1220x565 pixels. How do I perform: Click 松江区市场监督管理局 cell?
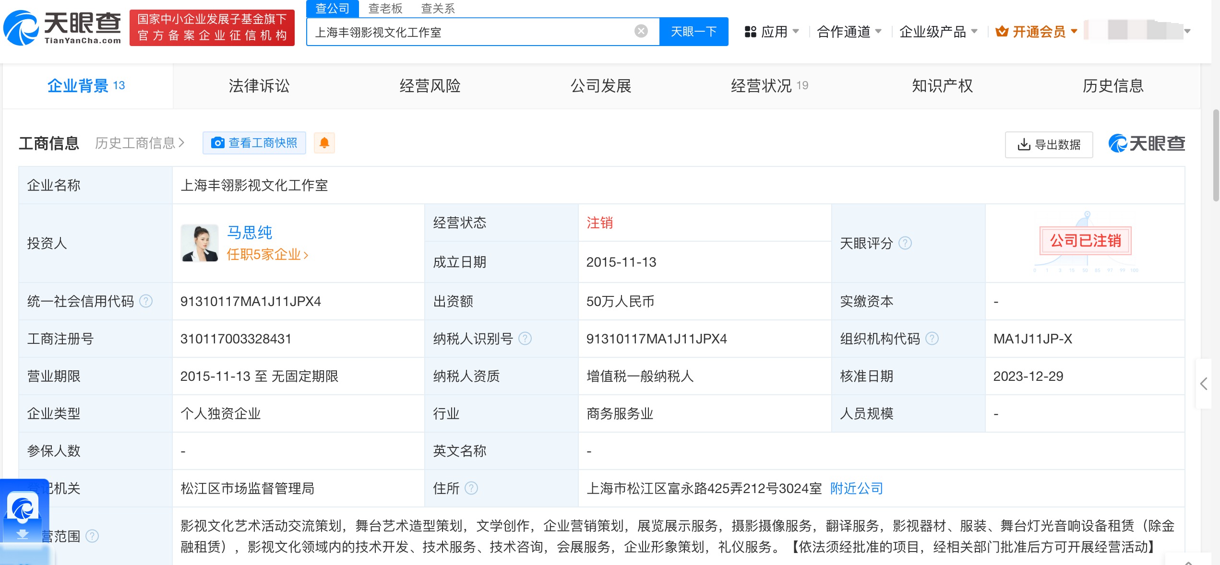[247, 488]
